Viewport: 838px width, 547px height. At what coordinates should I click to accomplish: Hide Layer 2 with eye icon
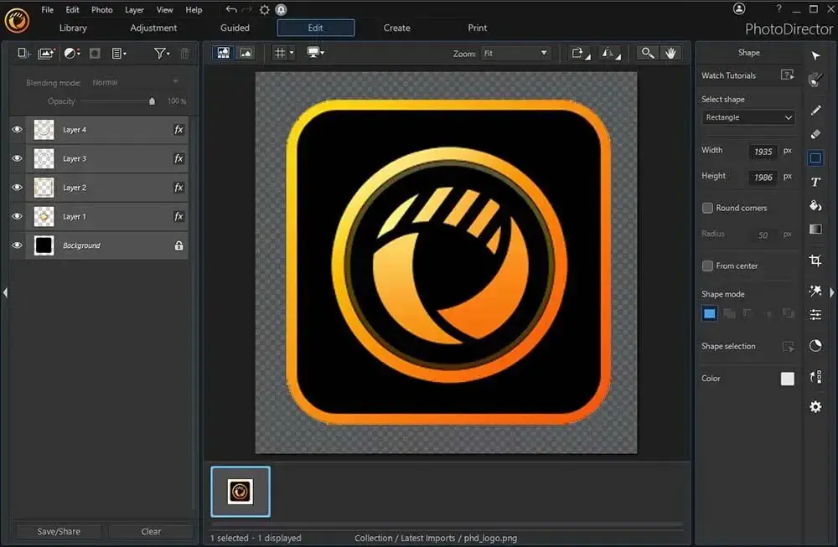(17, 188)
